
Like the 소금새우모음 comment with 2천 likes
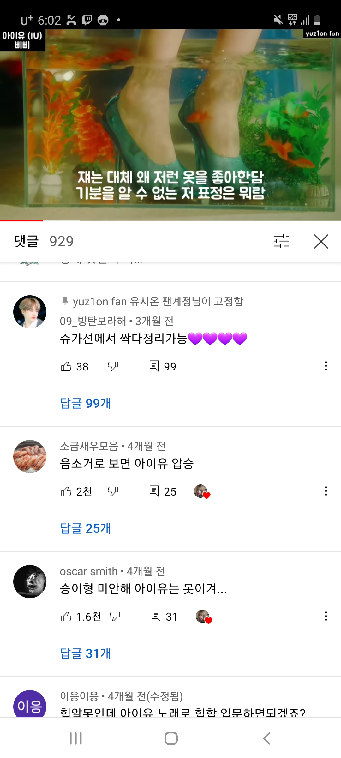(x=66, y=491)
